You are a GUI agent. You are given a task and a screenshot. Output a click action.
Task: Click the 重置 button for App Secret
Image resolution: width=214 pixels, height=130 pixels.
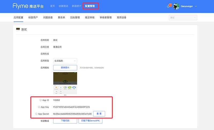(x=99, y=114)
